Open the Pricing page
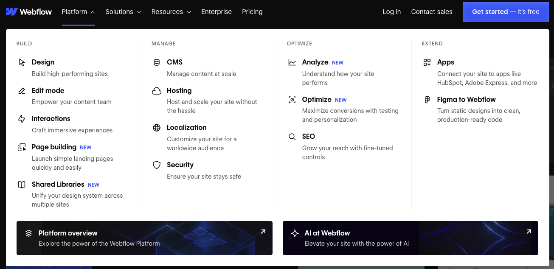The image size is (554, 269). tap(252, 12)
